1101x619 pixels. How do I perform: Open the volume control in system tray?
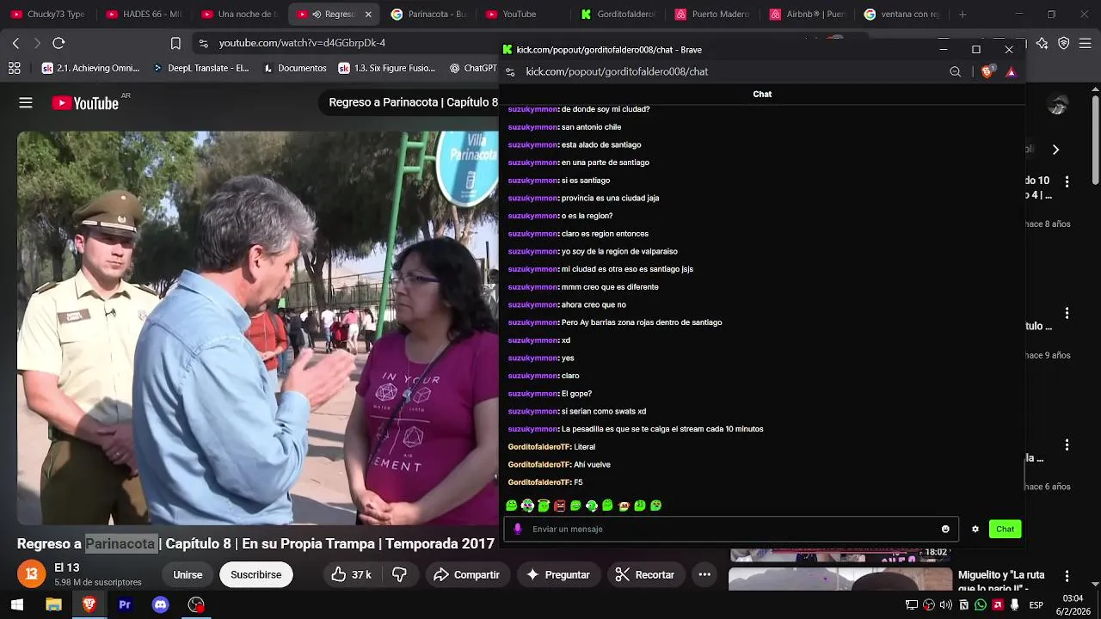pos(946,605)
